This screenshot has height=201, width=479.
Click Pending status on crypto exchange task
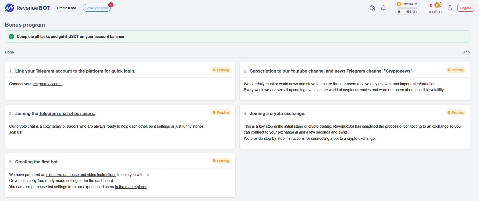click(456, 113)
